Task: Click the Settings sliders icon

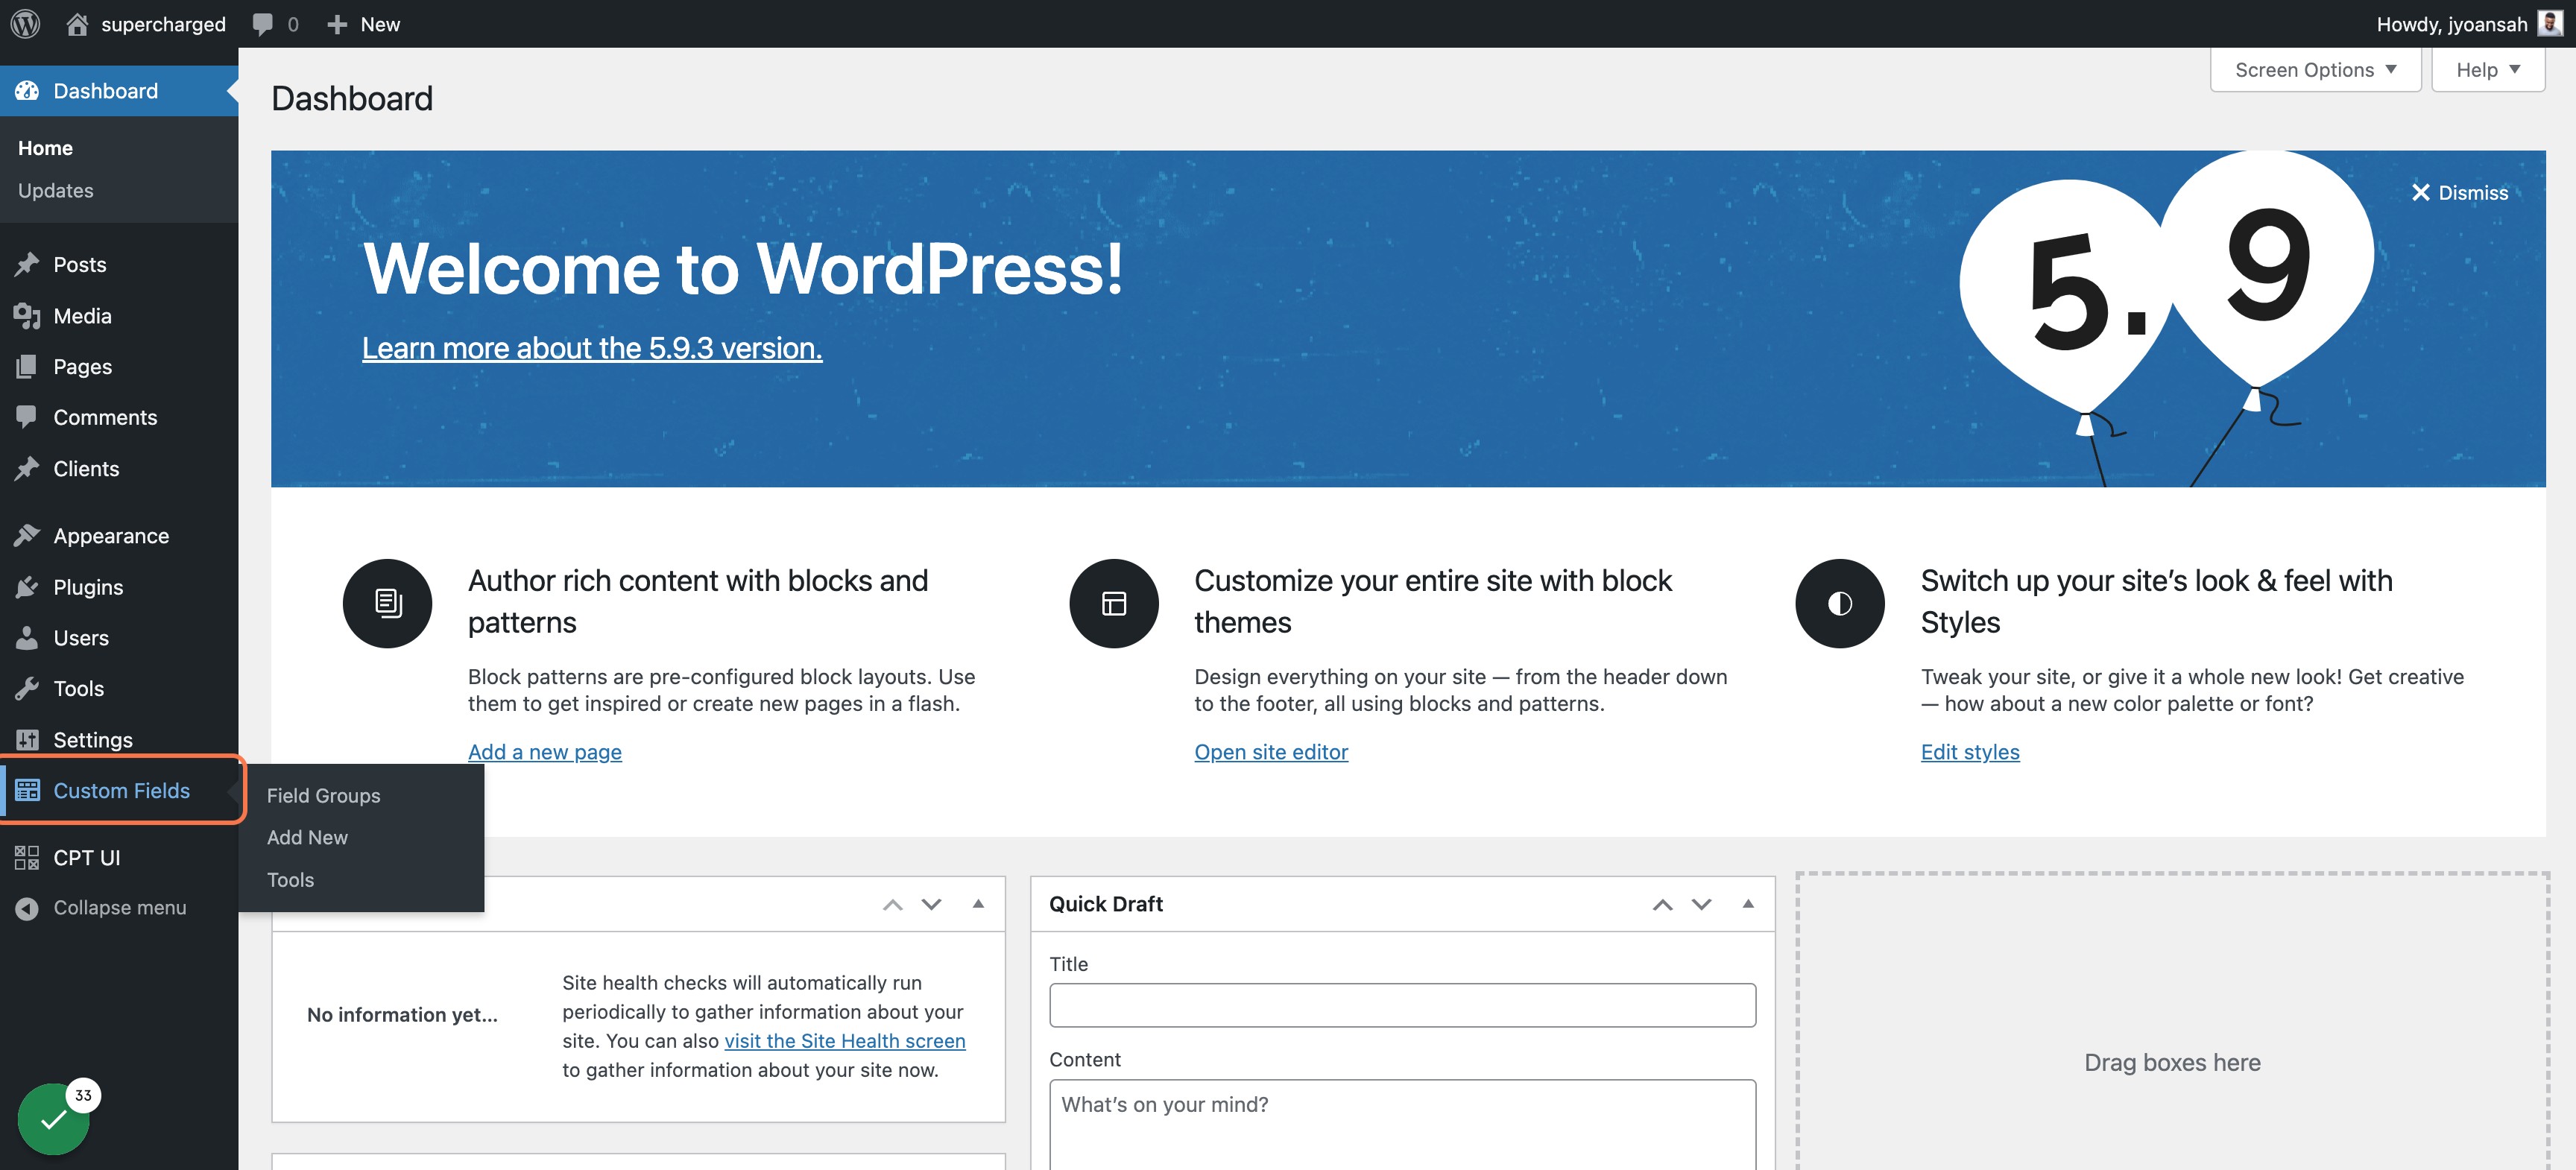Action: point(27,739)
